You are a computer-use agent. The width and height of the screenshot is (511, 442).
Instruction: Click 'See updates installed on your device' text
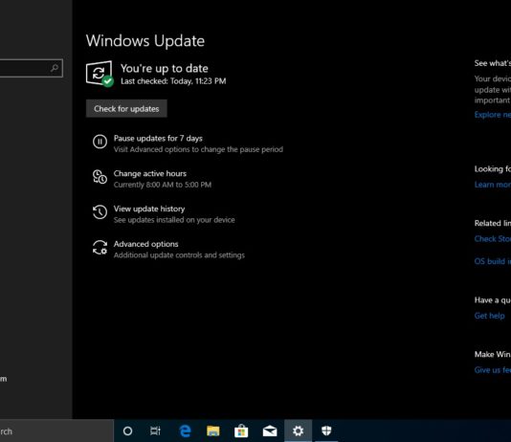pyautogui.click(x=174, y=220)
